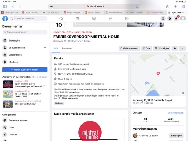The image size is (188, 141).
Task: Select the Dans category
Action: pos(25,127)
